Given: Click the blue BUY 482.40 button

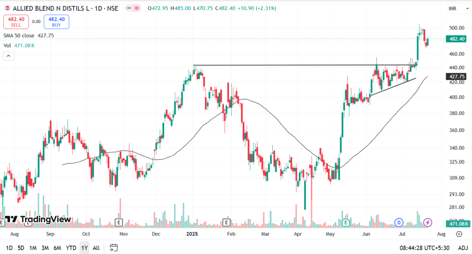Looking at the screenshot, I should pyautogui.click(x=56, y=22).
